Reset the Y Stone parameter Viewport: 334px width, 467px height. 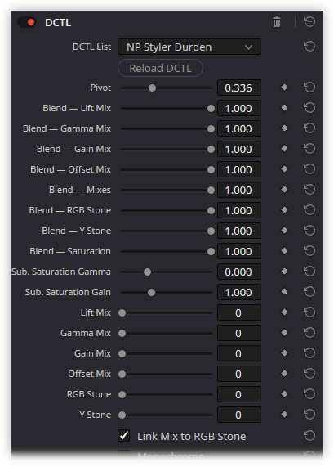310,415
